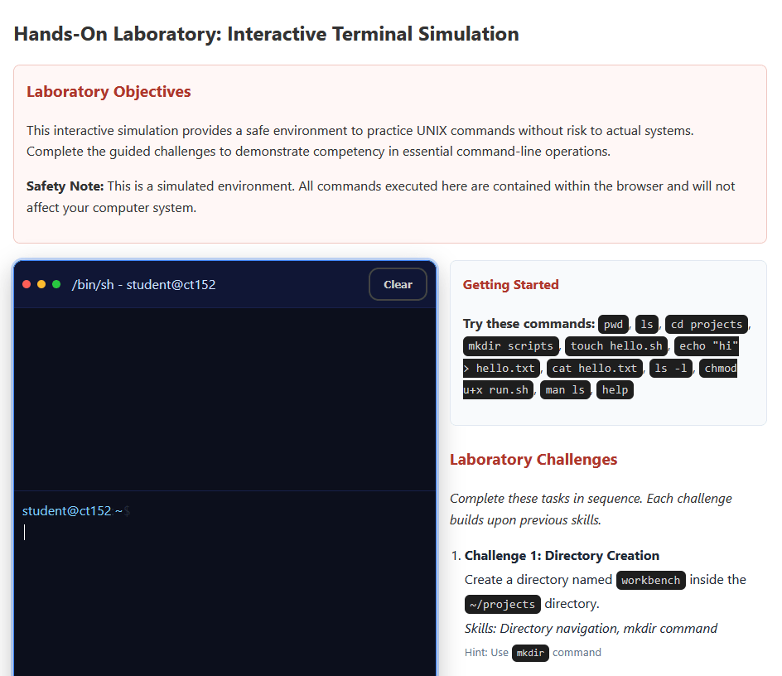Click the mkdir scripts command chip
Image resolution: width=782 pixels, height=676 pixels.
point(510,345)
